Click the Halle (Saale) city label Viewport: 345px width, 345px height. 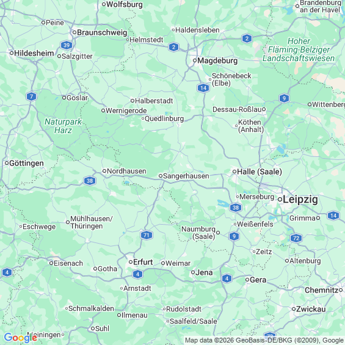[x=260, y=172]
